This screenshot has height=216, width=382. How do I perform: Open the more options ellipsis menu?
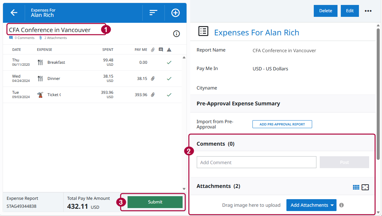pos(368,11)
